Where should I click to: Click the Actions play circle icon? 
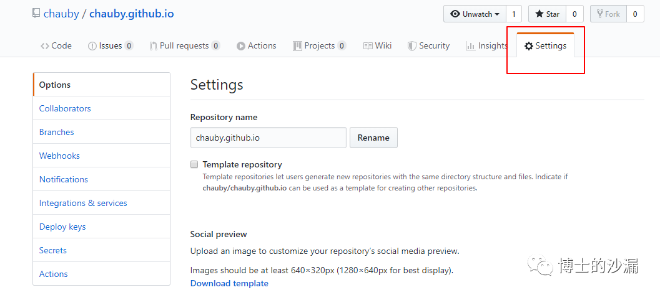pos(241,46)
